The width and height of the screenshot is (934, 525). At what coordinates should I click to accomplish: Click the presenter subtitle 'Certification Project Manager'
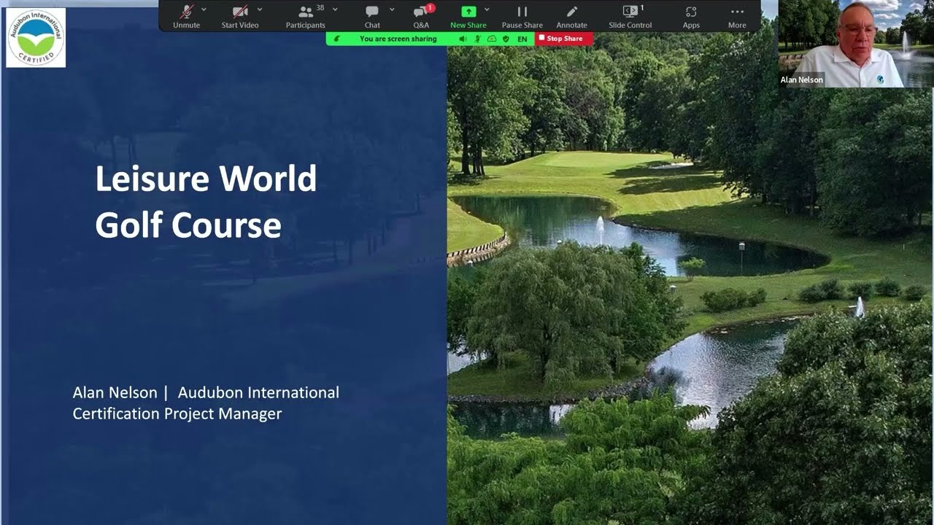pos(177,413)
